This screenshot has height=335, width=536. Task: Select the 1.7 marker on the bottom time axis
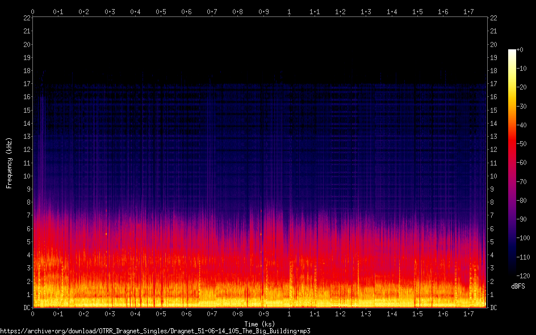pos(469,314)
